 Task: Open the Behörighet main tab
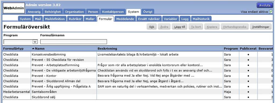coord(53,12)
